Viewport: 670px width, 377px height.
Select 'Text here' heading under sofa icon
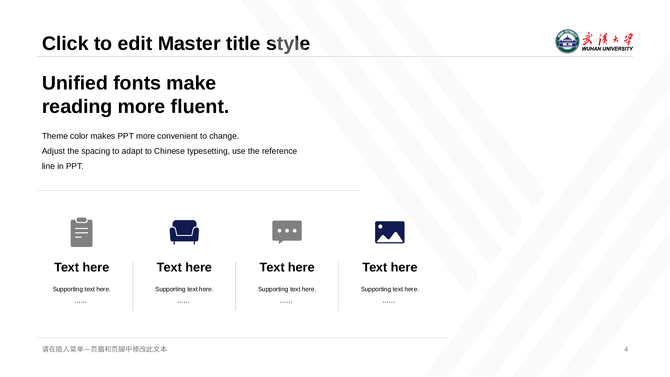pos(184,267)
